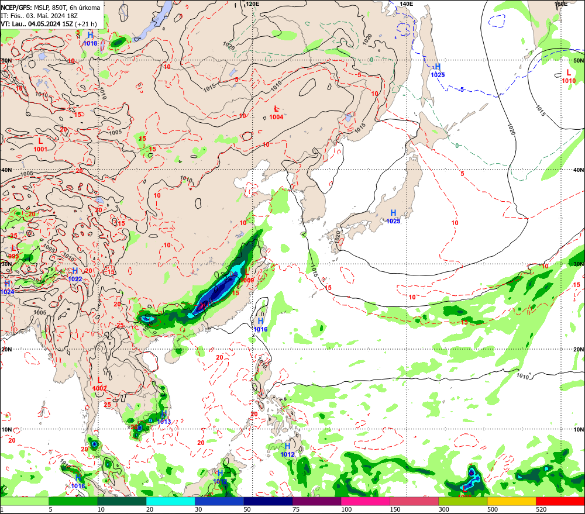Click the H 1022 high pressure label
585x514 pixels.
click(x=75, y=274)
